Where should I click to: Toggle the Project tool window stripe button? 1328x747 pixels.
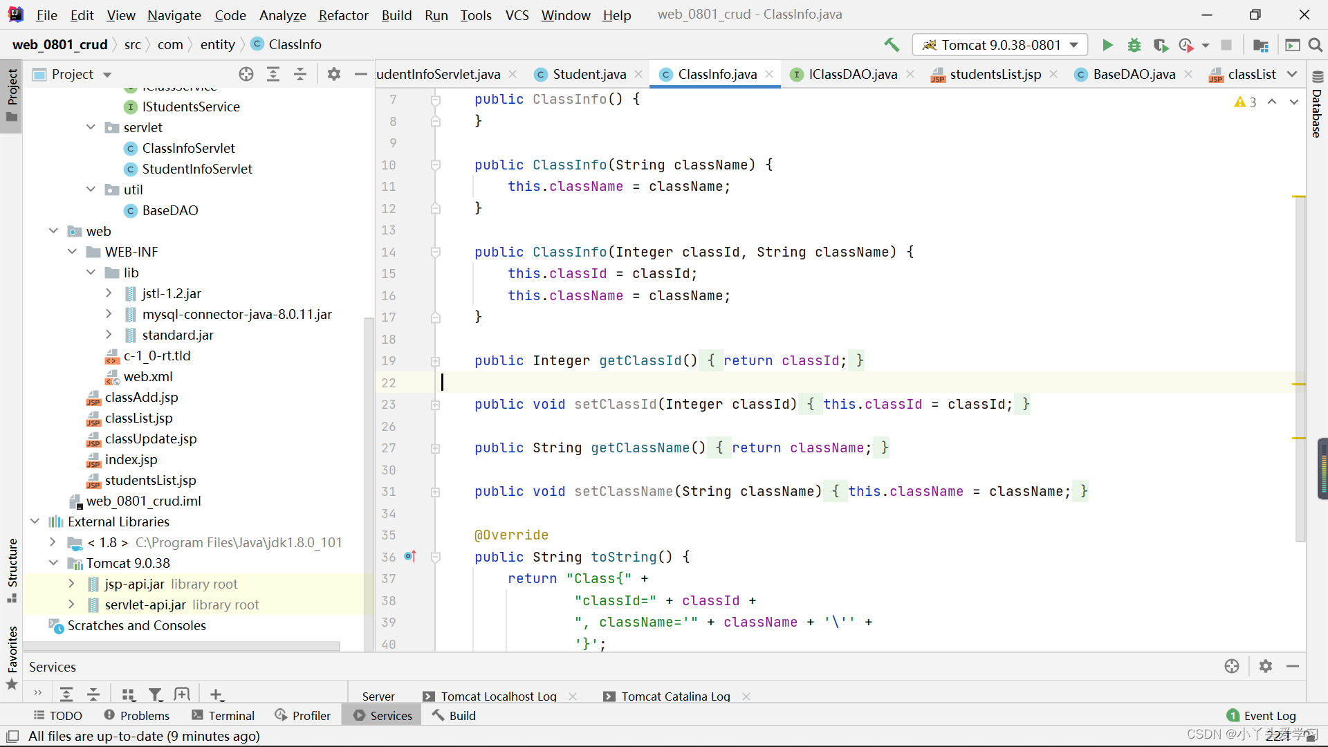(12, 95)
